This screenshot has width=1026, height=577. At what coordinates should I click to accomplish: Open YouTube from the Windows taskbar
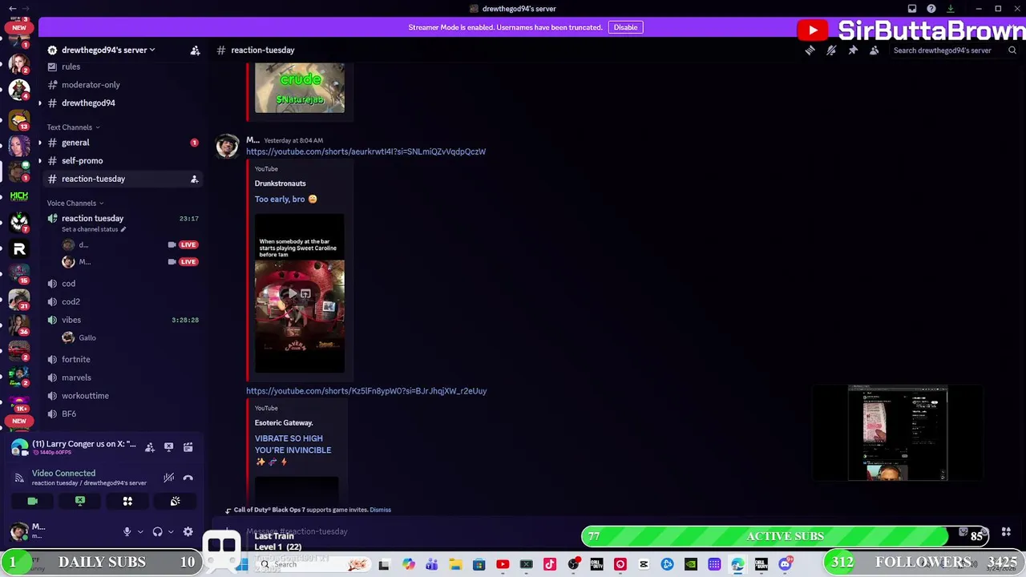[503, 565]
